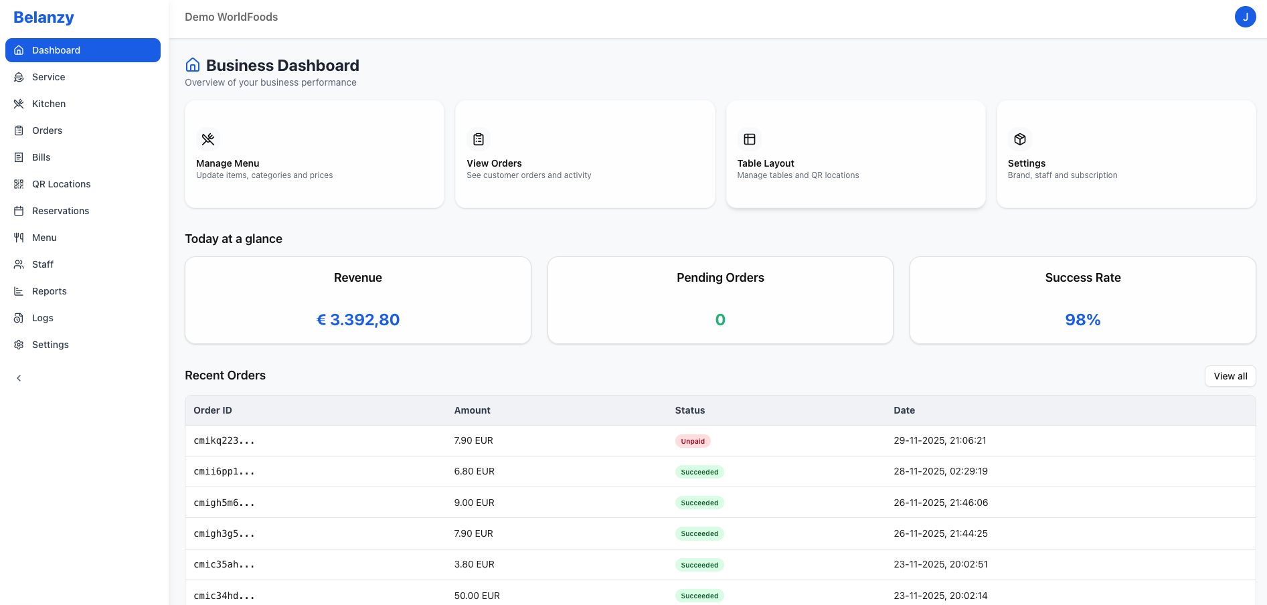Viewport: 1267px width, 605px height.
Task: Open the Manage Menu utensils icon
Action: click(x=208, y=139)
